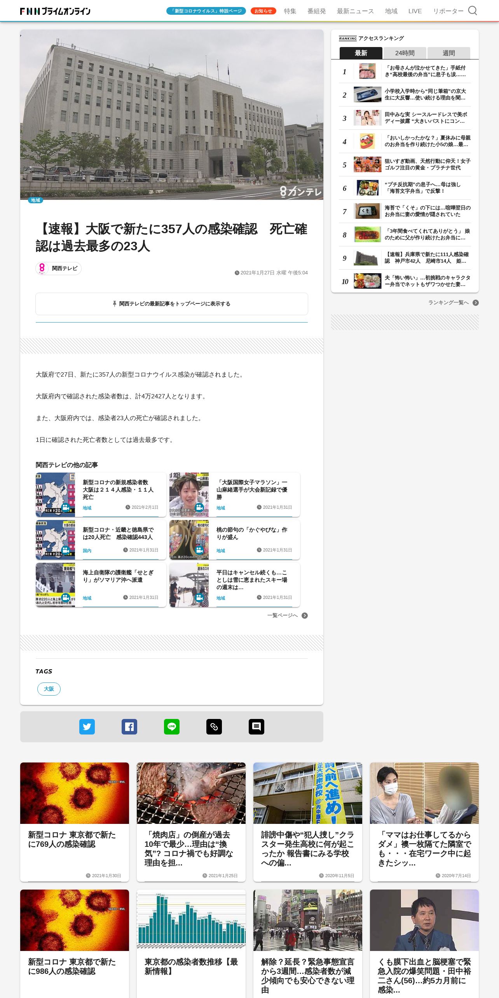Open 地域 in top navigation
The width and height of the screenshot is (499, 998).
391,11
